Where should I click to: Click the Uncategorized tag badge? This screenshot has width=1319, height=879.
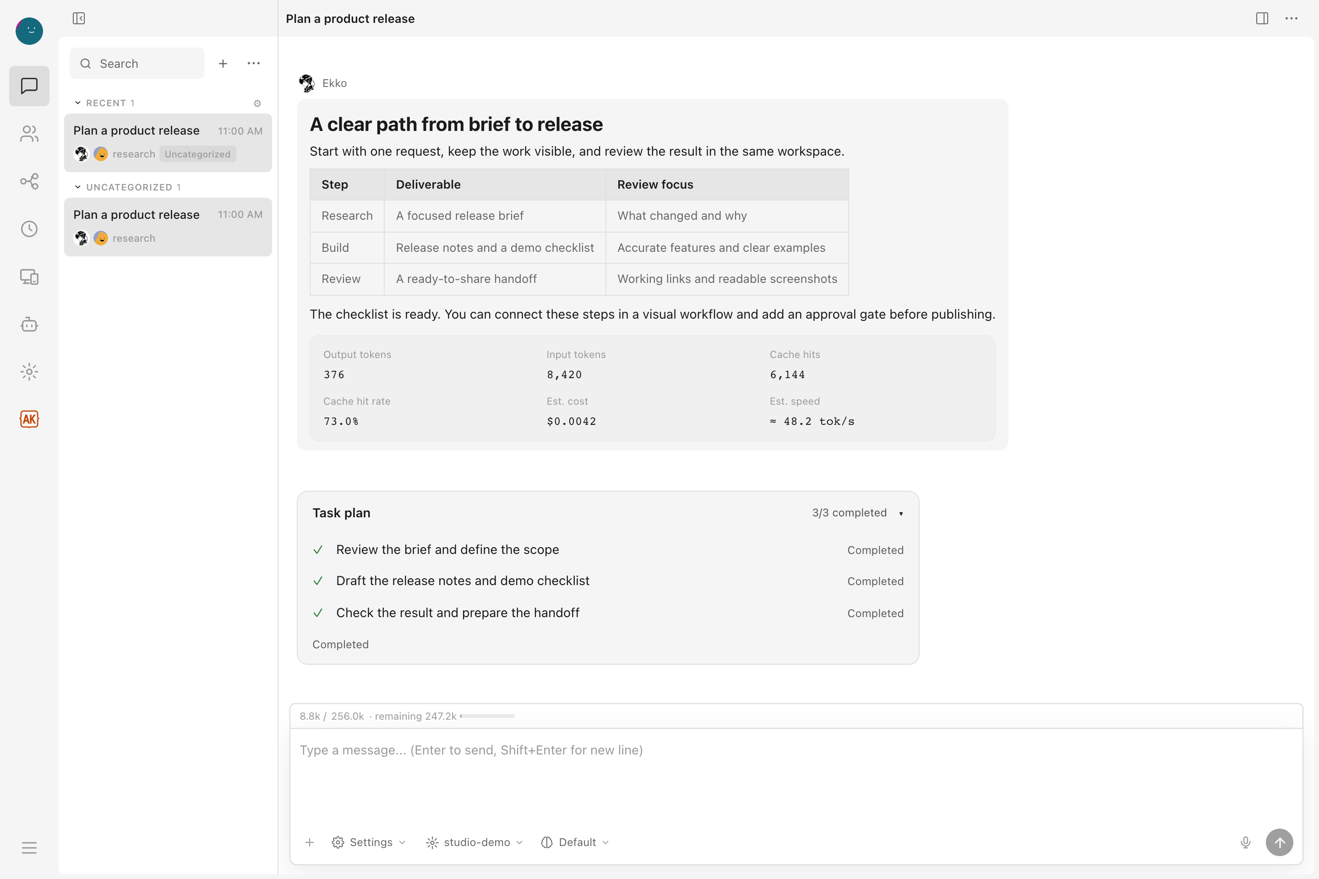click(x=197, y=154)
